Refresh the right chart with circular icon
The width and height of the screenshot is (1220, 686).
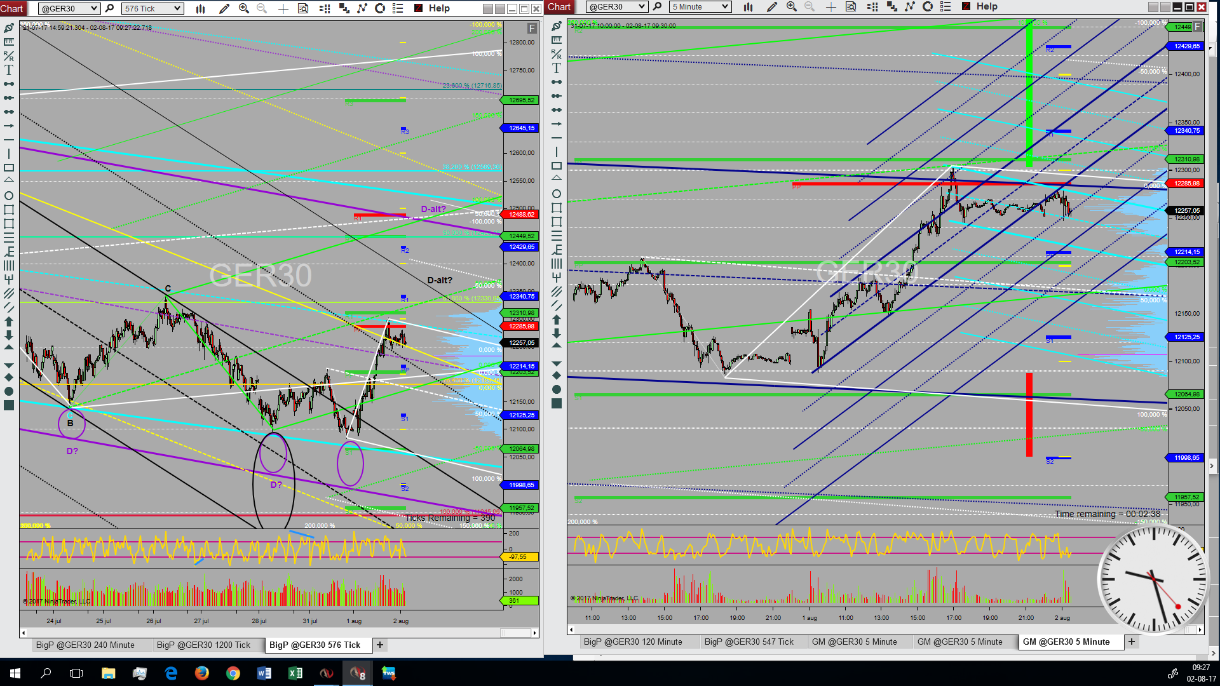click(x=928, y=6)
